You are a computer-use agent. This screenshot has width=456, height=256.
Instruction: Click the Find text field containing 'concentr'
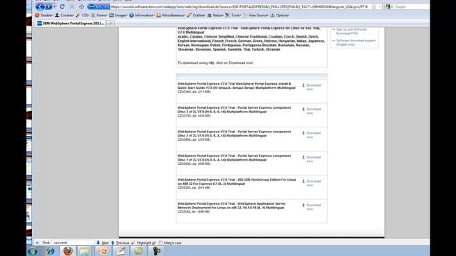click(73, 242)
